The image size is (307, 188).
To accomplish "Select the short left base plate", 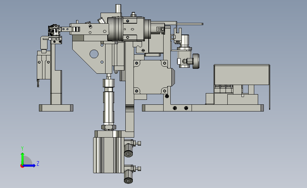I will click(56, 108).
